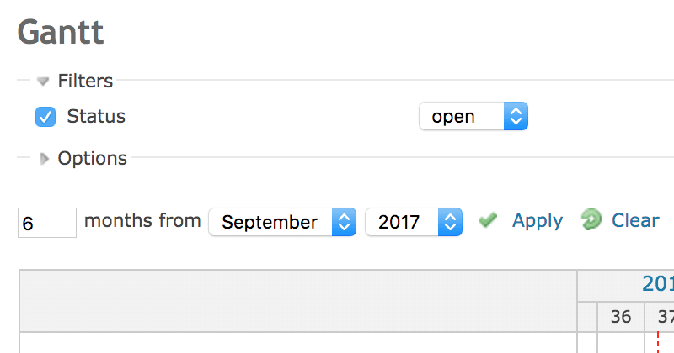674x353 pixels.
Task: Expand the Options section arrow
Action: (x=44, y=159)
